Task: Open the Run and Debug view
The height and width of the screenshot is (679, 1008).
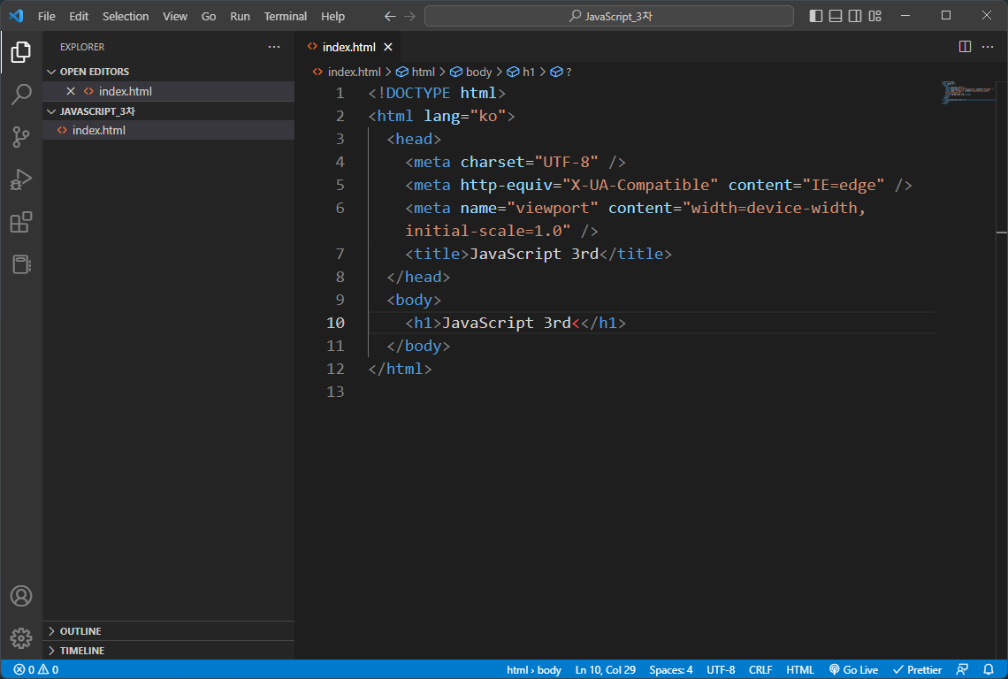Action: tap(21, 179)
